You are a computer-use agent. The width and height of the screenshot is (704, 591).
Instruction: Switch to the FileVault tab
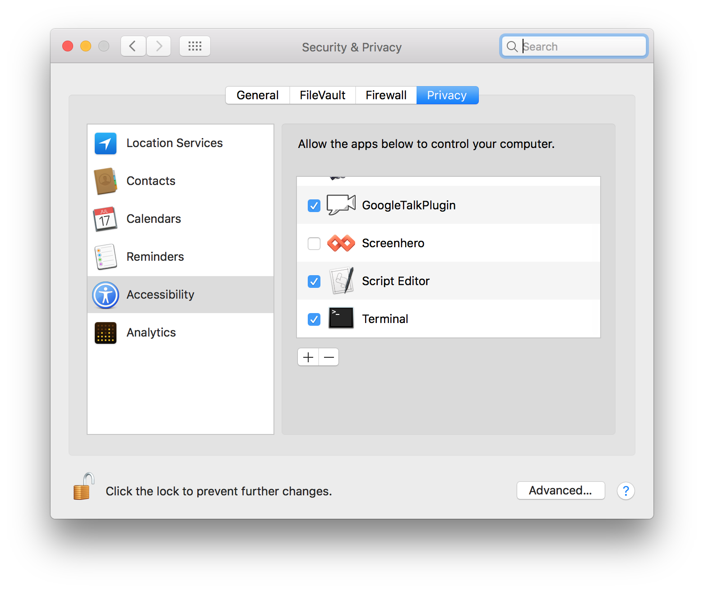pos(323,95)
